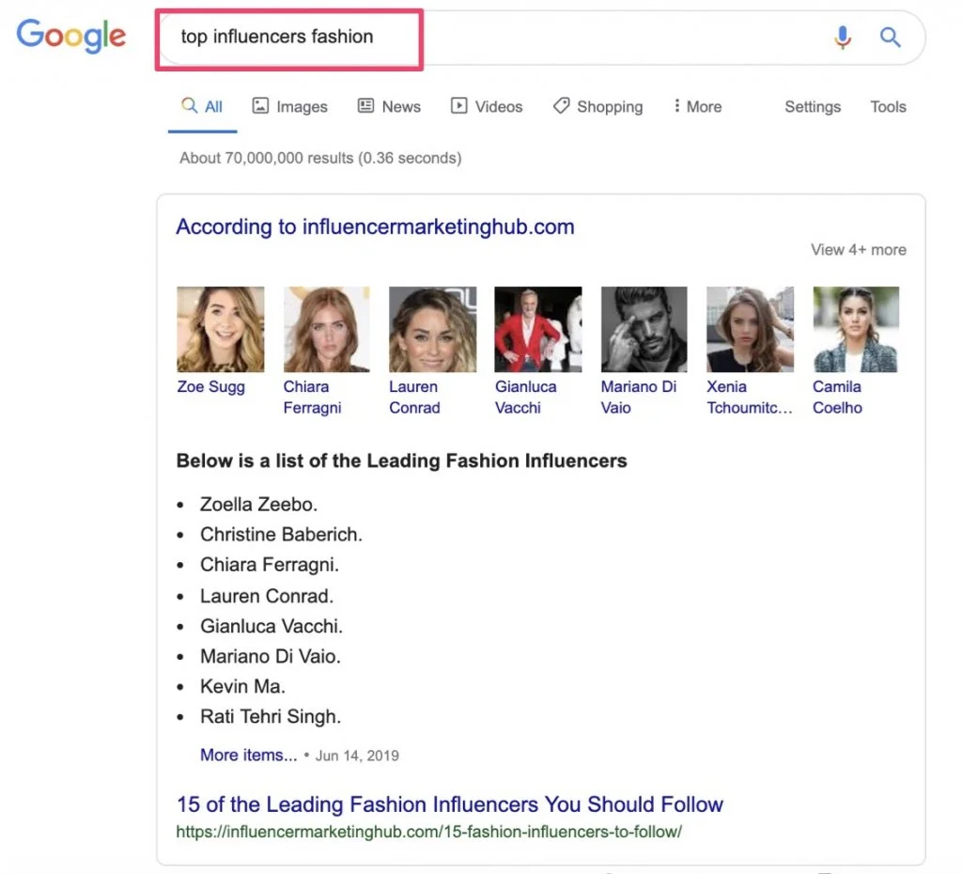This screenshot has height=874, width=962.
Task: Click 'Below is a list' heading
Action: [x=402, y=460]
